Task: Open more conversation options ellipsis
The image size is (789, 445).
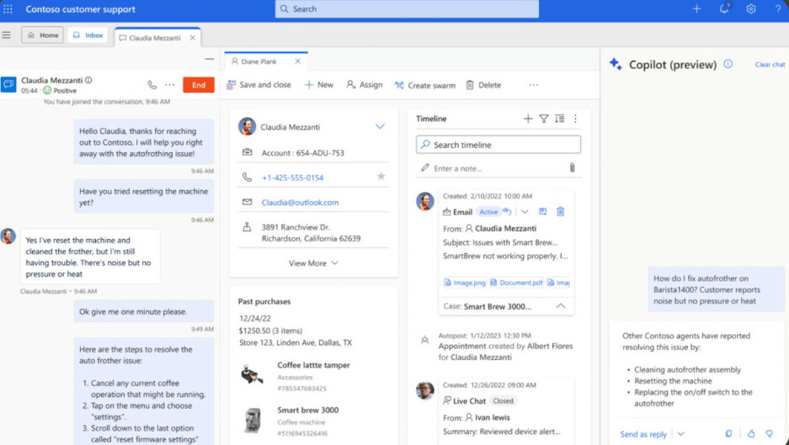Action: coord(170,85)
